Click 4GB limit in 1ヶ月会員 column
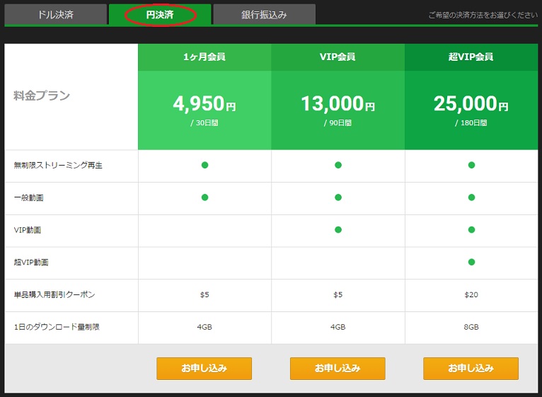Viewport: 542px width, 397px height. tap(204, 327)
